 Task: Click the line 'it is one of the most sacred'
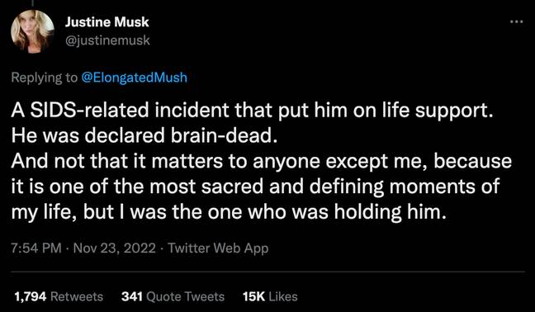pos(255,187)
